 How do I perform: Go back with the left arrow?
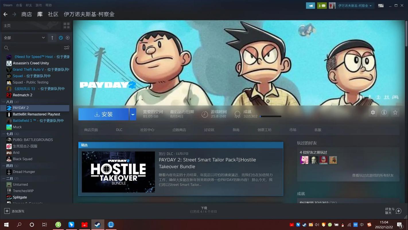pyautogui.click(x=5, y=14)
